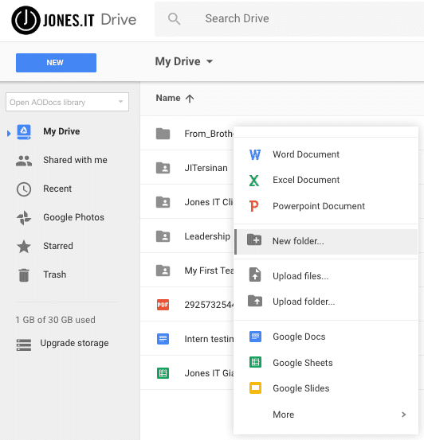Click into the Search Drive field
The image size is (424, 440).
pos(289,19)
